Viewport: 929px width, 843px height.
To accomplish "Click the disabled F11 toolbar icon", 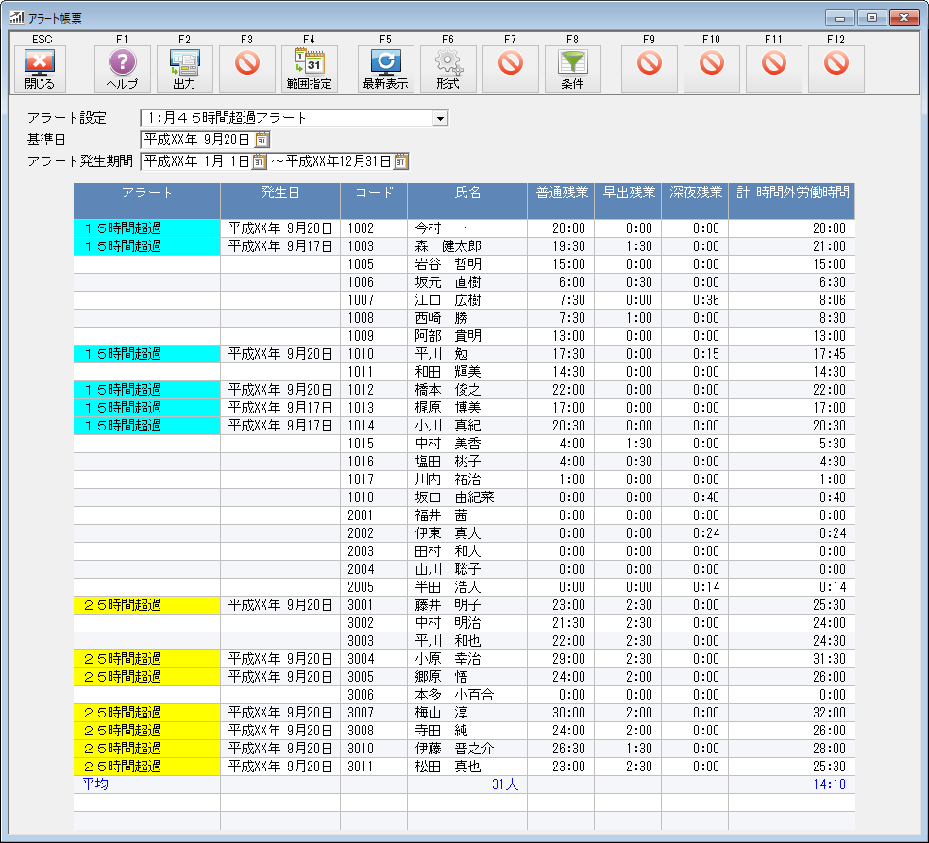I will [774, 68].
